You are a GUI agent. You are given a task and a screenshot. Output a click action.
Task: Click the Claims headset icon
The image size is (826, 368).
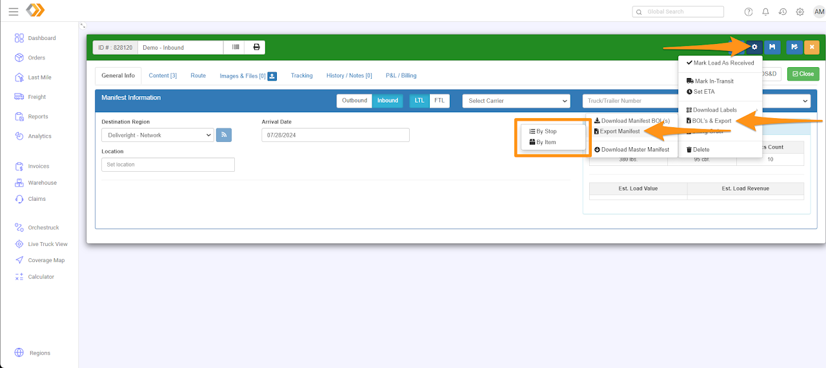click(19, 199)
